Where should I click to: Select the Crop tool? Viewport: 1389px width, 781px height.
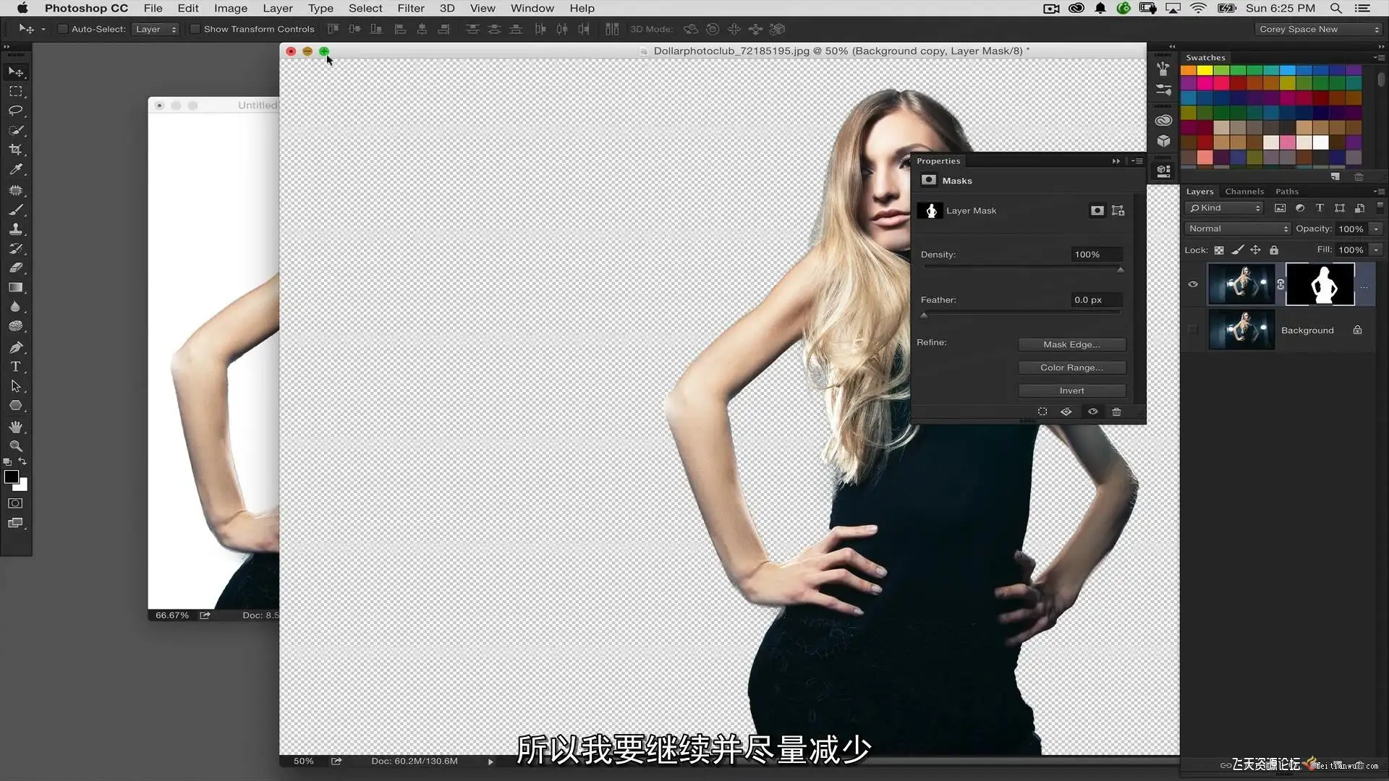point(15,150)
